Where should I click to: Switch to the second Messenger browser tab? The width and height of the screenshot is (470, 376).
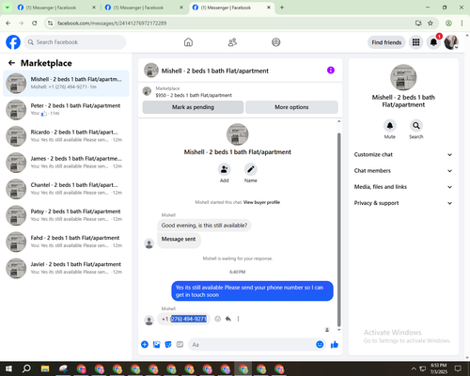(144, 8)
